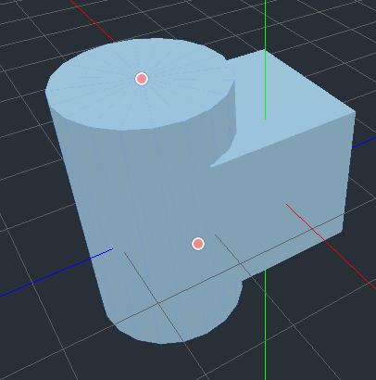Select the red axis line crossing box front
This screenshot has height=380, width=376.
[x=331, y=247]
